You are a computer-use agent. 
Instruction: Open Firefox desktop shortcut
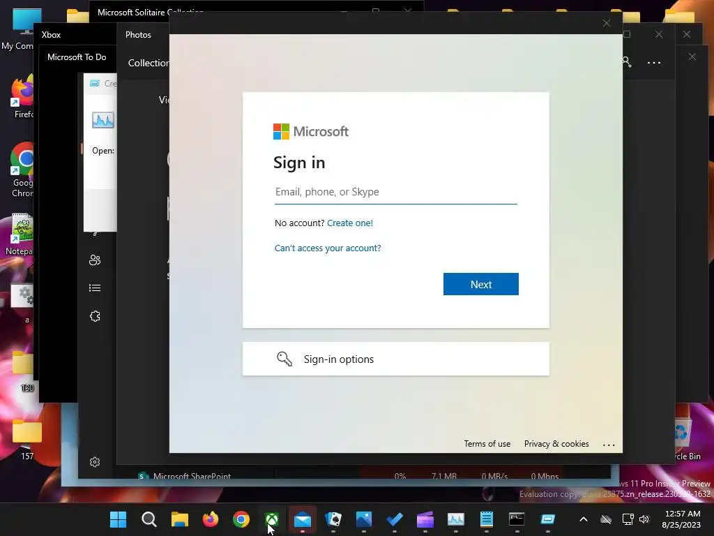(23, 97)
